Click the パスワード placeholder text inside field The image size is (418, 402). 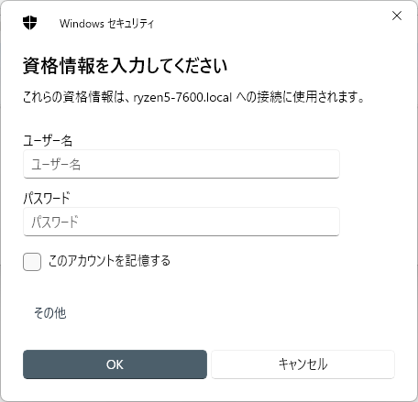(x=55, y=222)
